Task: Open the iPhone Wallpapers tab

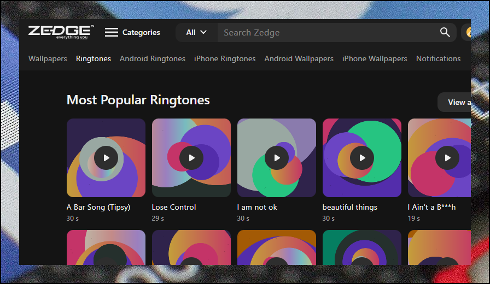Action: coord(375,58)
